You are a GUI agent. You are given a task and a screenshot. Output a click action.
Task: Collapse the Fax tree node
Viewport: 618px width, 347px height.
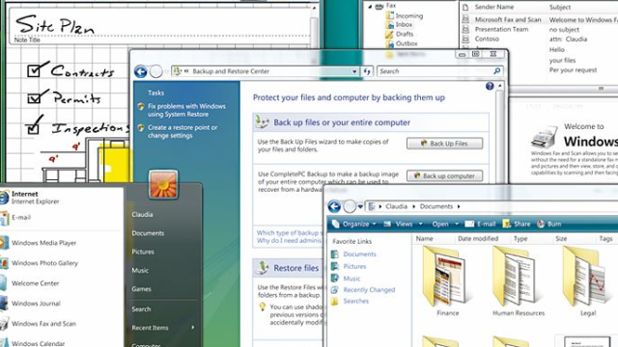[370, 7]
